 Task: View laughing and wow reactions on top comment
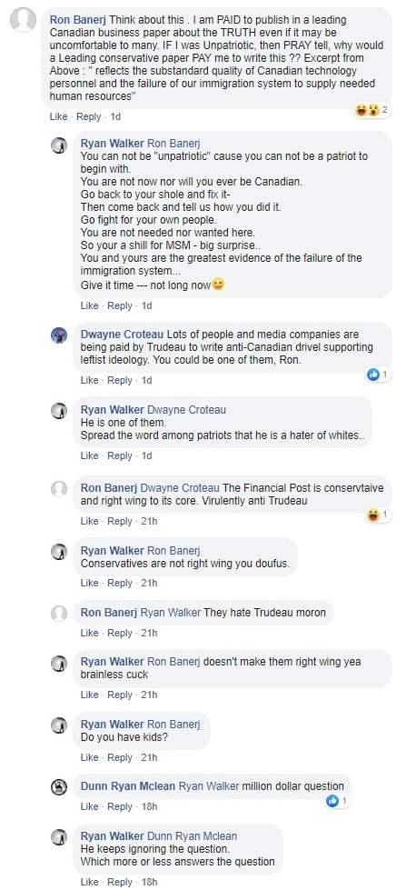[x=373, y=110]
